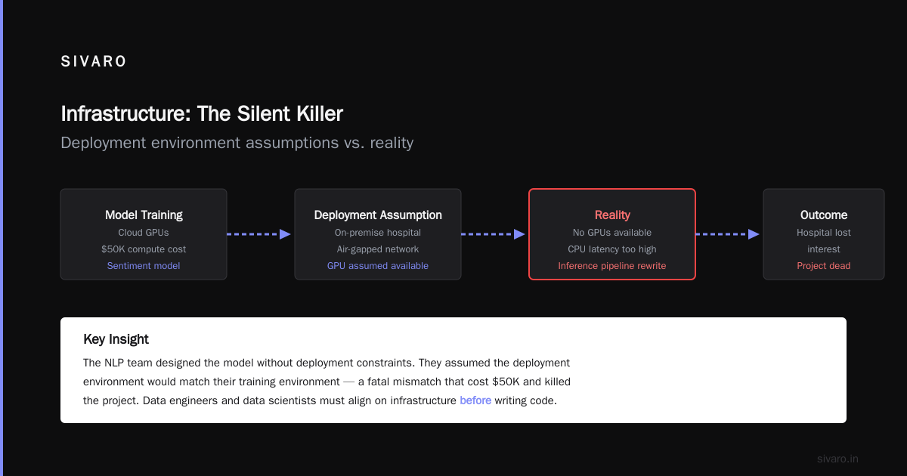
Task: Click the 'Project dead' red text
Action: [824, 266]
